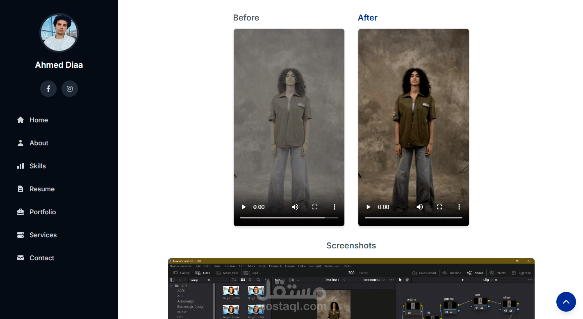The height and width of the screenshot is (319, 583).
Task: Open the Color menu in DaVinci screenshot
Action: coord(302,266)
